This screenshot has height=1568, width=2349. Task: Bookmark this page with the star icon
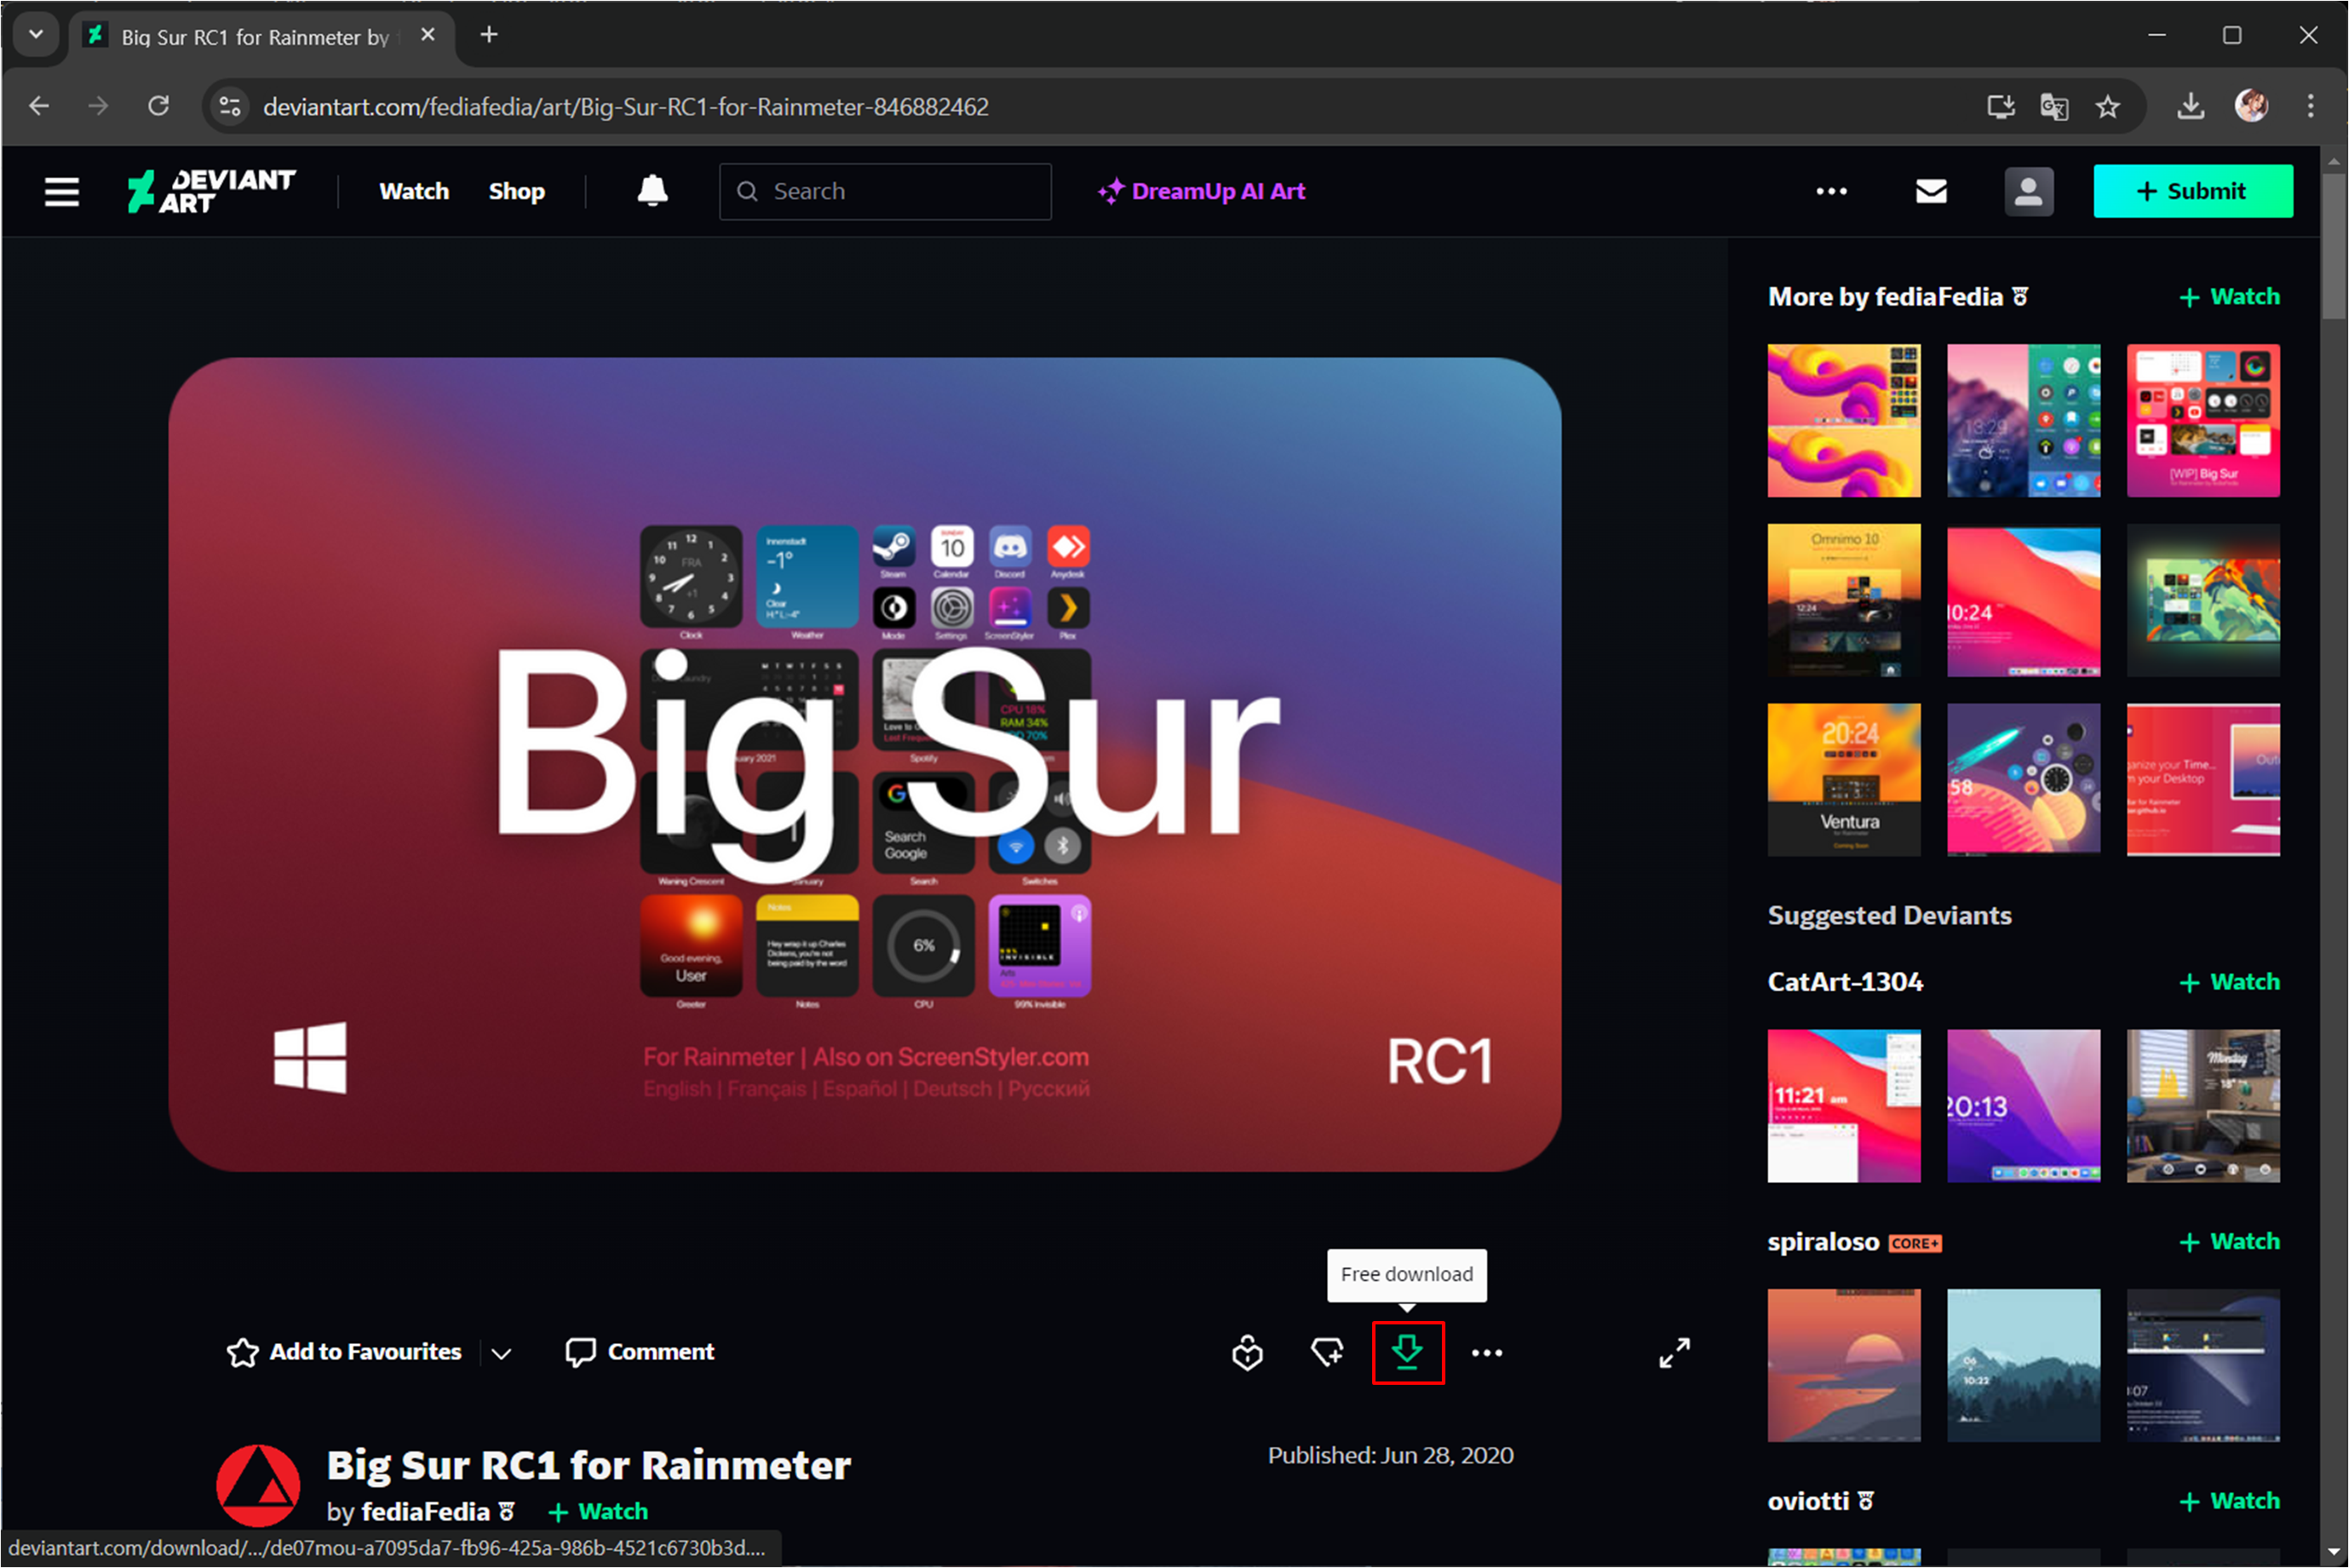pos(2107,106)
